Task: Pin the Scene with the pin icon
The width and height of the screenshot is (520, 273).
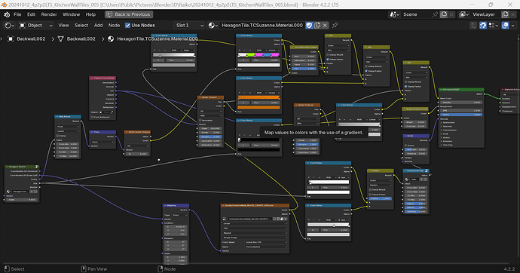Action: (x=436, y=14)
